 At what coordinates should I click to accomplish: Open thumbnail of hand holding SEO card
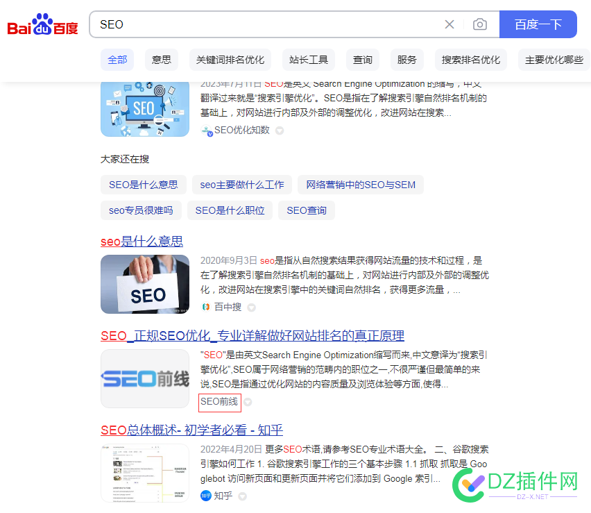point(145,284)
